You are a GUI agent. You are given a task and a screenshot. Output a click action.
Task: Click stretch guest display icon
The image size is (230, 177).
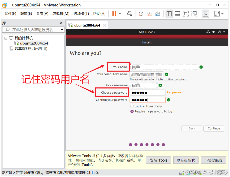(x=217, y=14)
